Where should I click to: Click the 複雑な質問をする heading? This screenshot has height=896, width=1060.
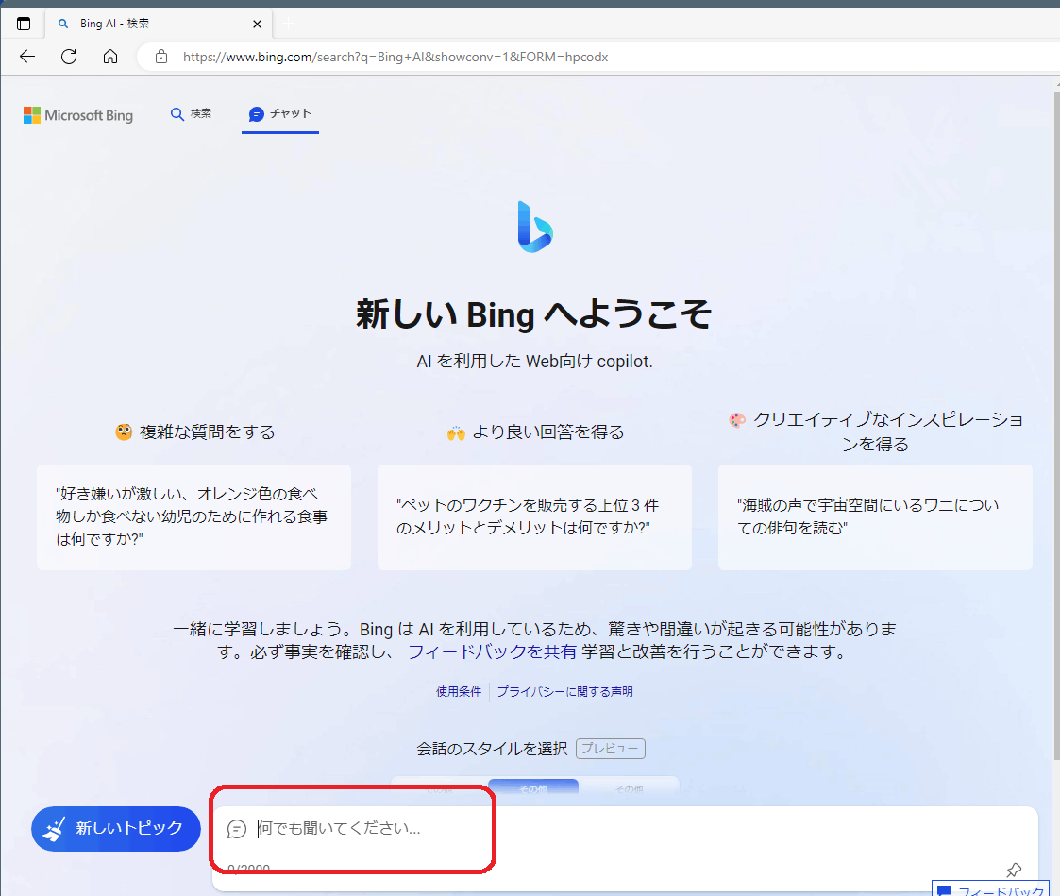pos(195,432)
